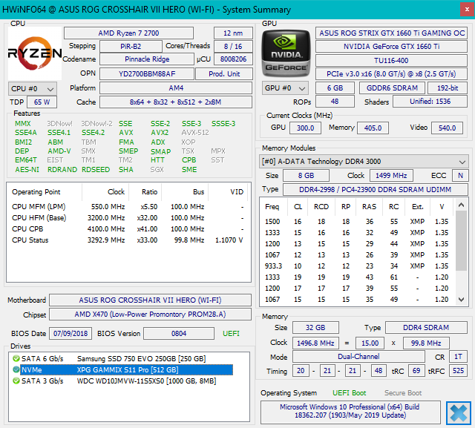Viewport: 475px width, 428px height.
Task: Click the 12 nm process field
Action: point(233,33)
